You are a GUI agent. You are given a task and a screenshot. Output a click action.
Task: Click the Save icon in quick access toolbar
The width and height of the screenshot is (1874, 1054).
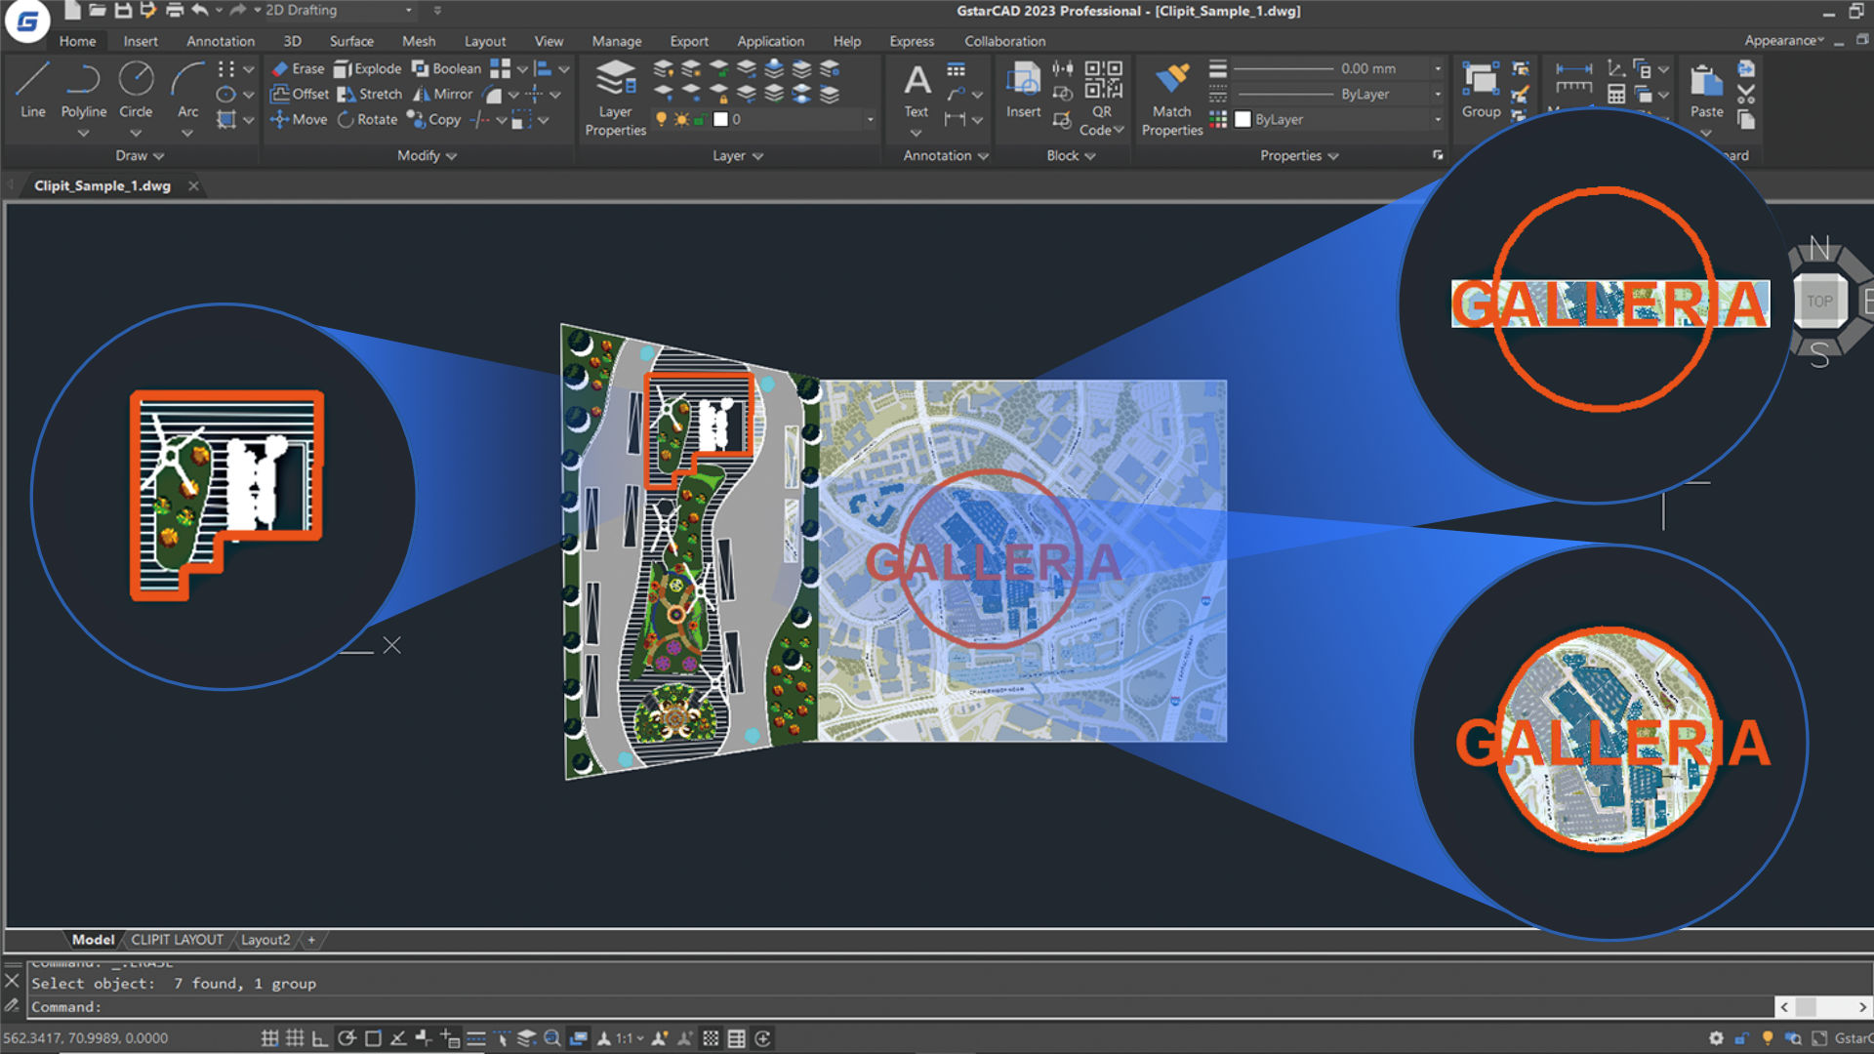point(123,11)
